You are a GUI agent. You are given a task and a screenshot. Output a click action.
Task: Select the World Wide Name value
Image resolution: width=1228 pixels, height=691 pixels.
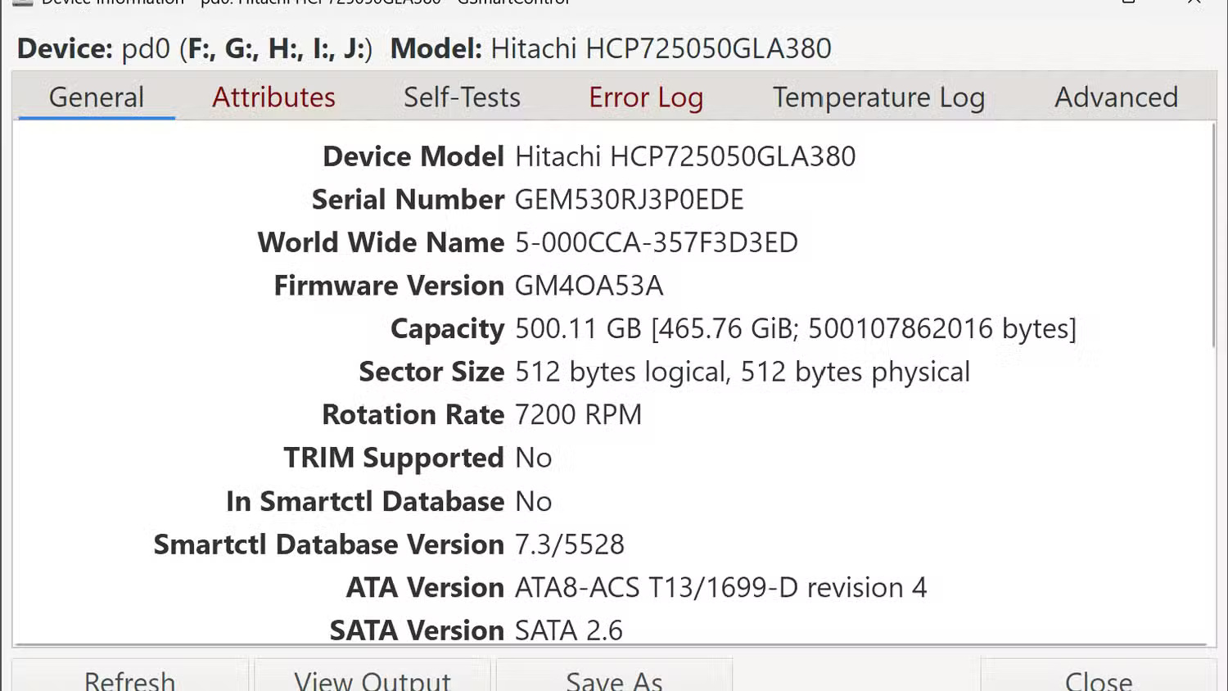coord(657,242)
